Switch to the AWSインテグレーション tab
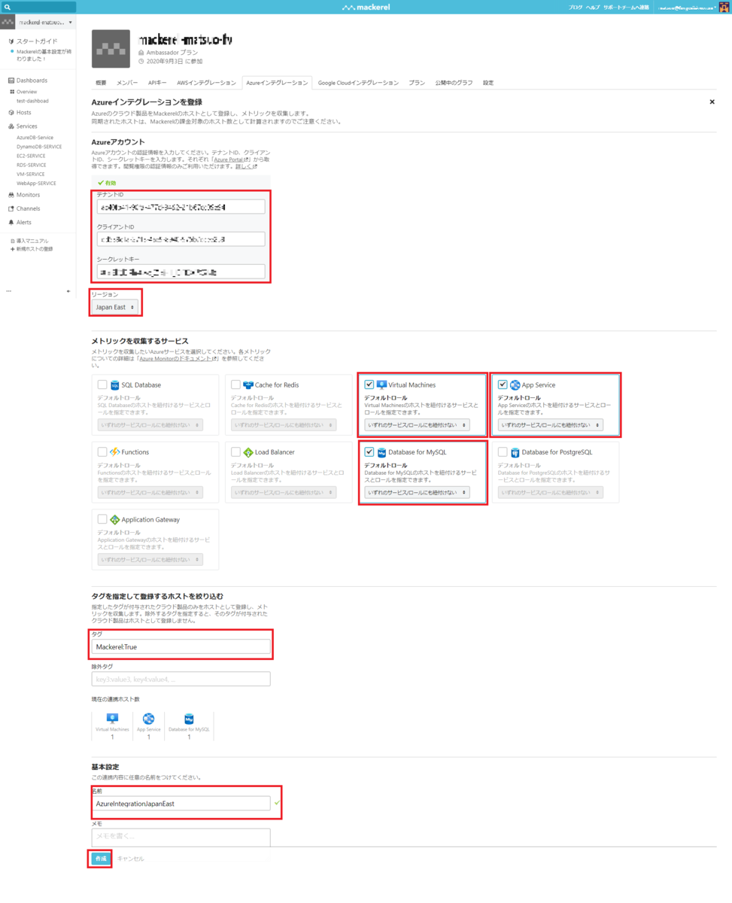 [x=206, y=83]
